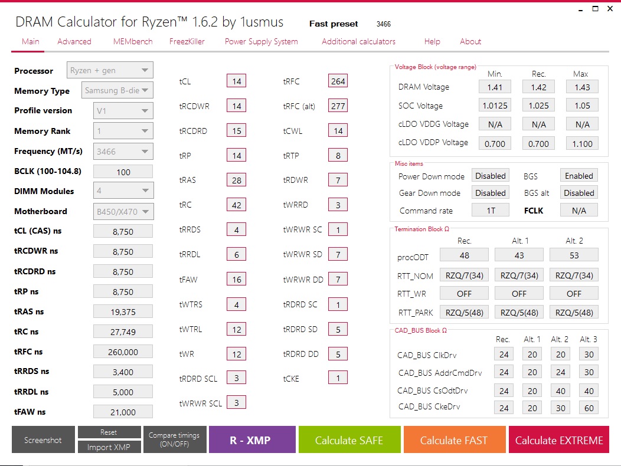Click CAD_BUS CkeDrv Alt. 3 value 60
Viewport: 621px width, 466px height.
[589, 408]
